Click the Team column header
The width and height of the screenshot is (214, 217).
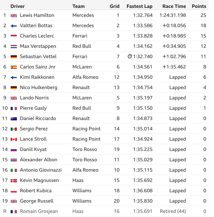78,6
